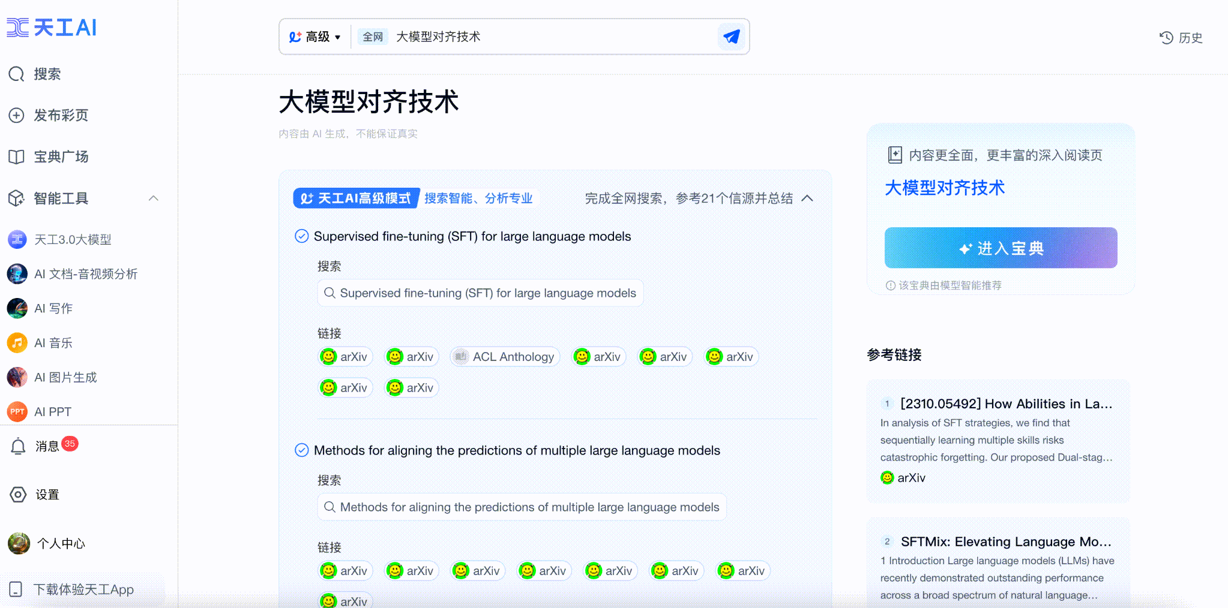The height and width of the screenshot is (608, 1228).
Task: Open 设置 settings
Action: (x=46, y=494)
